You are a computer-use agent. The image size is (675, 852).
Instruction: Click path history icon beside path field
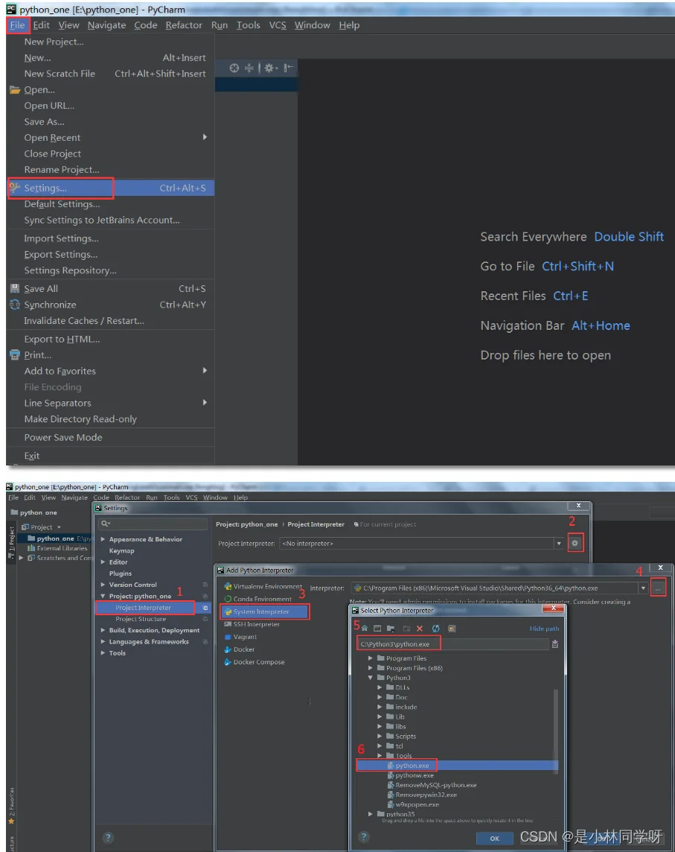(x=555, y=644)
